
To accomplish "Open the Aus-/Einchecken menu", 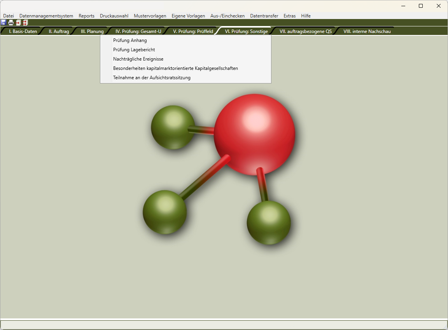I will pos(227,16).
